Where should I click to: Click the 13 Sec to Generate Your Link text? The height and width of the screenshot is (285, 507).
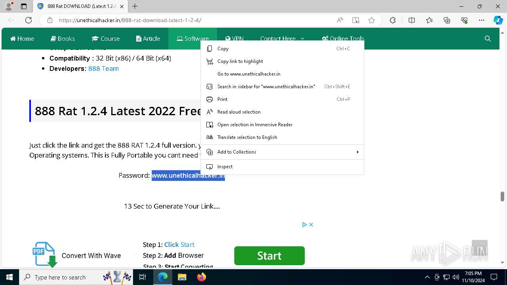[x=172, y=206]
